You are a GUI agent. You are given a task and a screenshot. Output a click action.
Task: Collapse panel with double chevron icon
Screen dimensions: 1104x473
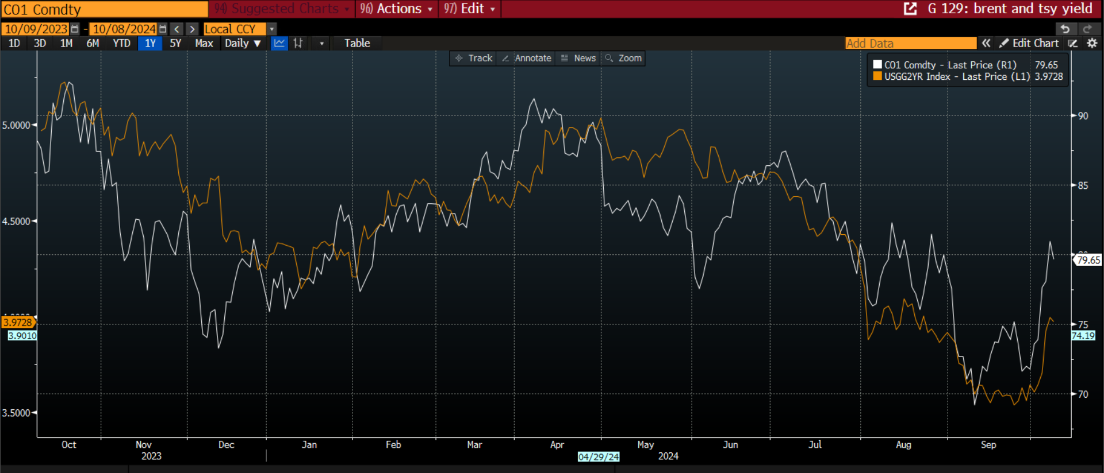(x=986, y=43)
